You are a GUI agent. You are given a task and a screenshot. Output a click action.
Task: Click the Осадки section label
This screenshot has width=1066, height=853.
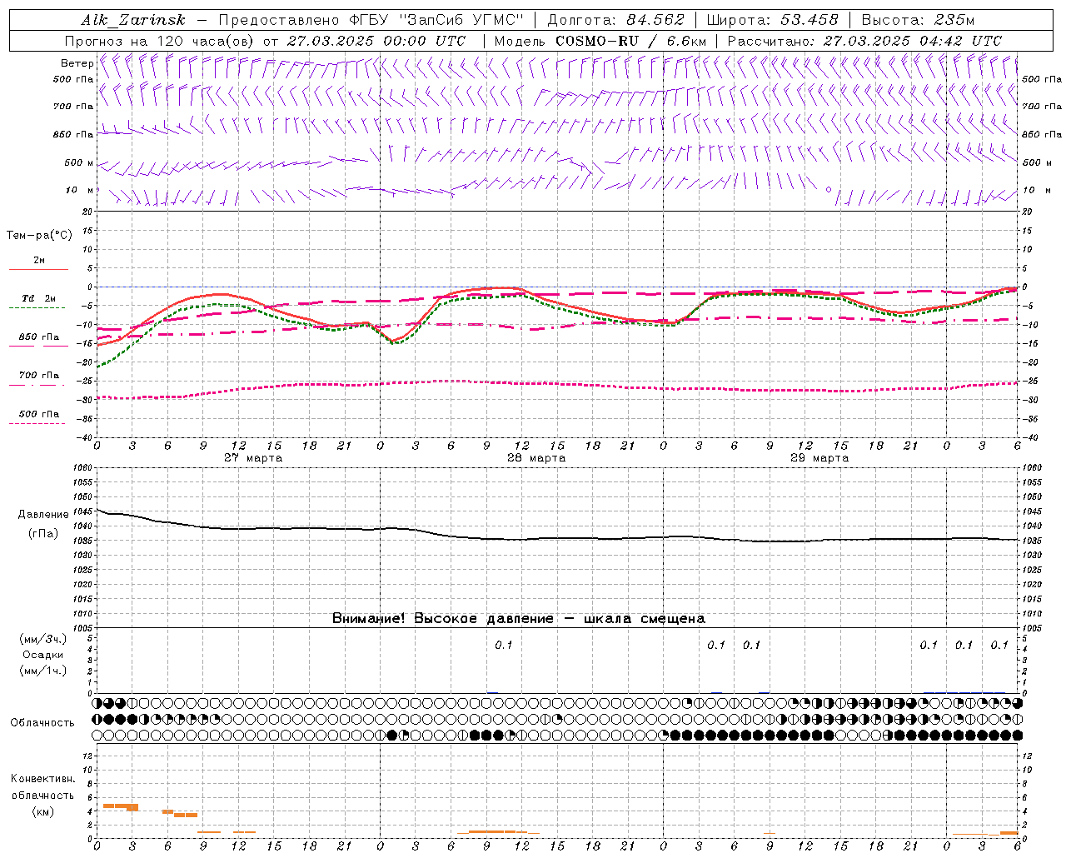tap(43, 655)
